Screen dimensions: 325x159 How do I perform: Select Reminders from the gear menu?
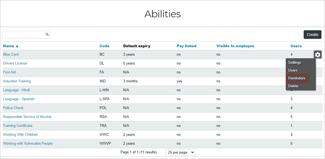coord(297,78)
